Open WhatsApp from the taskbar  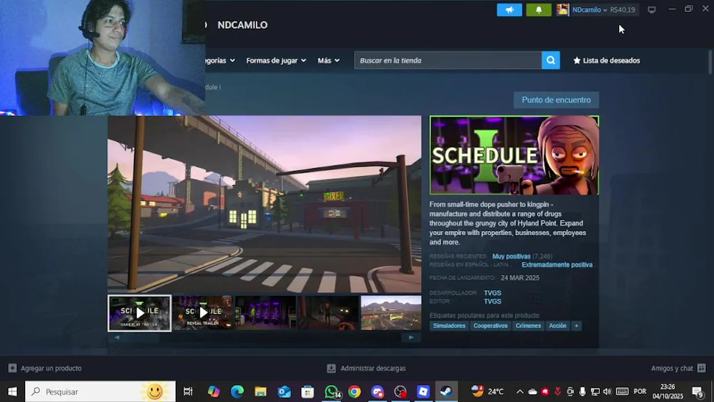pos(332,391)
